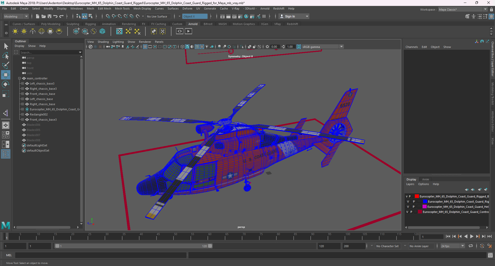This screenshot has height=266, width=495.
Task: Toggle playback P on Guard_Hel layer
Action: point(414,207)
